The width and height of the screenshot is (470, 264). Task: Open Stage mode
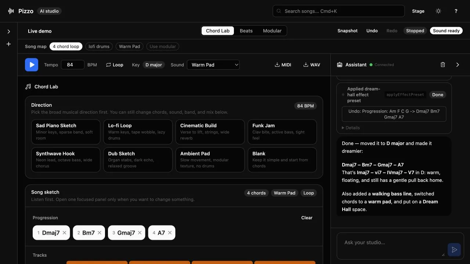[x=418, y=11]
